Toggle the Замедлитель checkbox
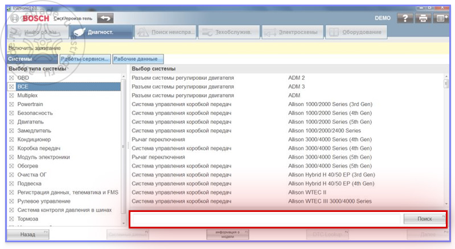This screenshot has width=455, height=249. pyautogui.click(x=11, y=130)
